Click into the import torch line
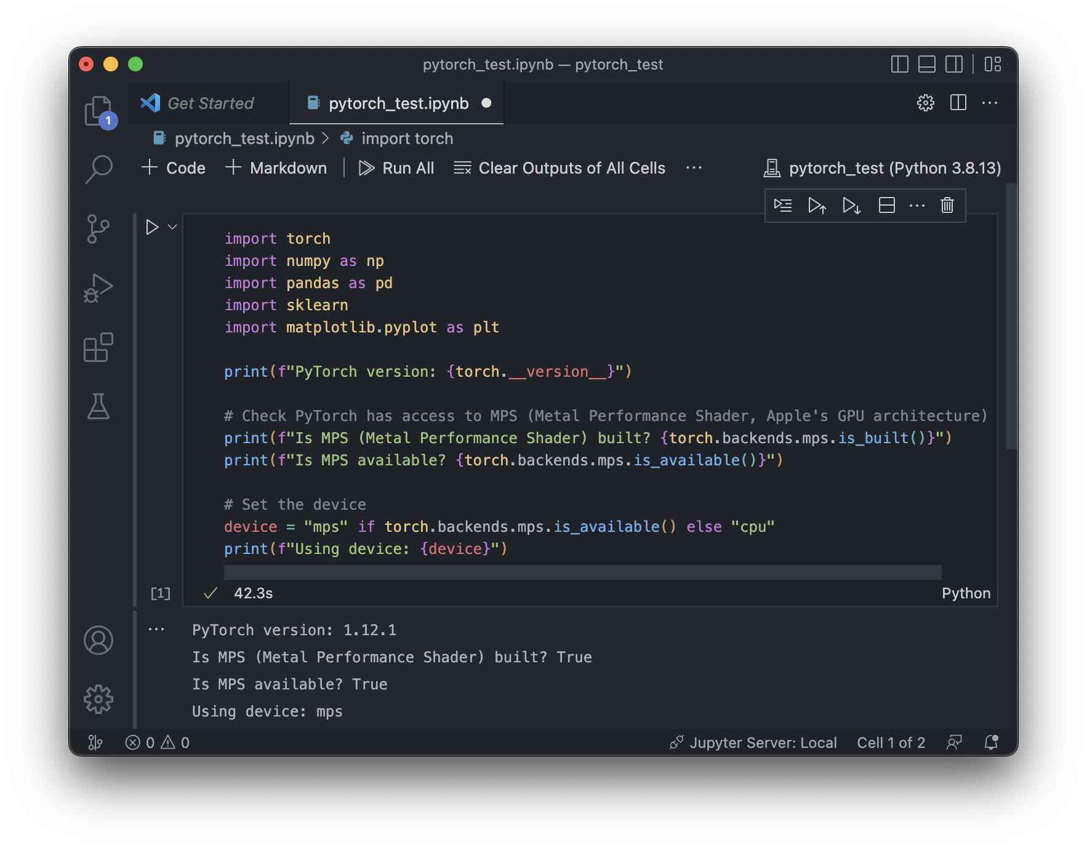1087x847 pixels. 277,238
